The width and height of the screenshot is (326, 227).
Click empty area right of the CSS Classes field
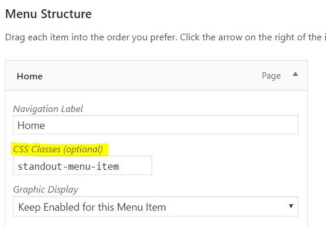[x=225, y=165]
